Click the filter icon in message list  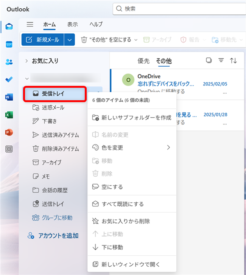[221, 61]
